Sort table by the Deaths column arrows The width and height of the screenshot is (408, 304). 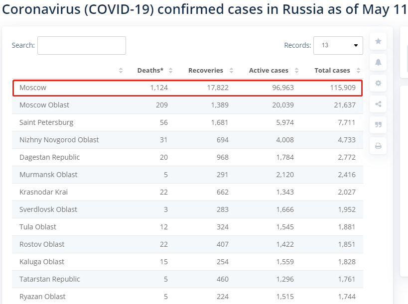[x=171, y=71]
